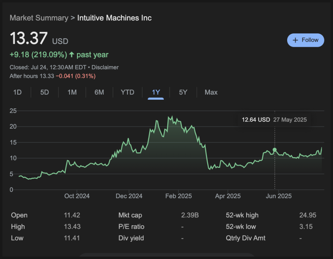Click the +9.18 (219.09%) past year change
This screenshot has height=259, width=333.
coord(59,55)
